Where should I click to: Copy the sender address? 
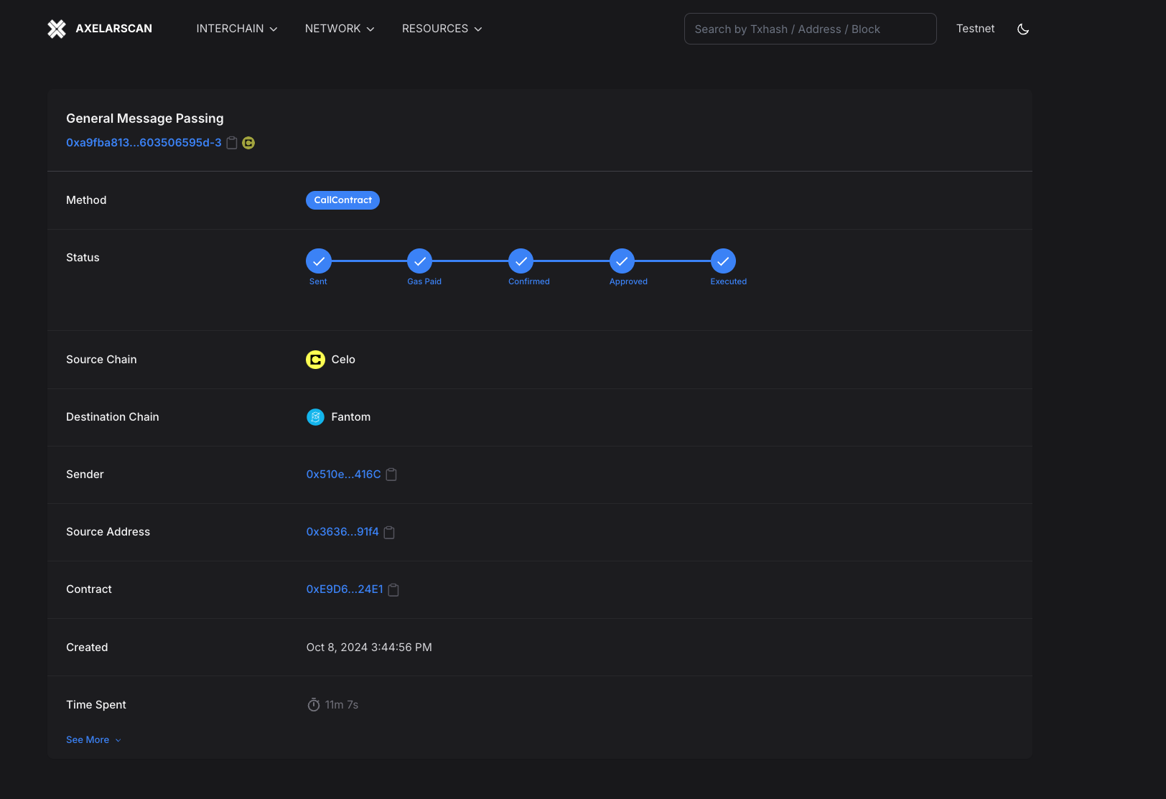(391, 475)
